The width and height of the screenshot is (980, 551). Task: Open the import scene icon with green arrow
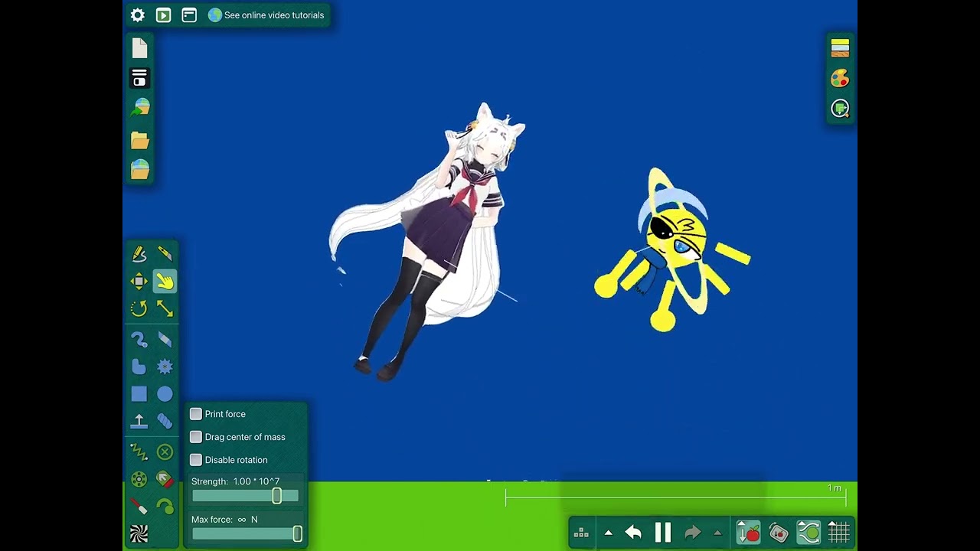pyautogui.click(x=139, y=108)
